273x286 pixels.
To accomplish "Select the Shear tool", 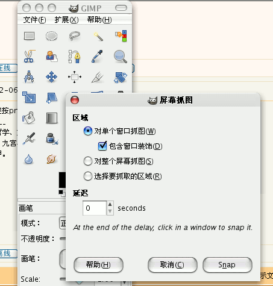I will (x=52, y=98).
